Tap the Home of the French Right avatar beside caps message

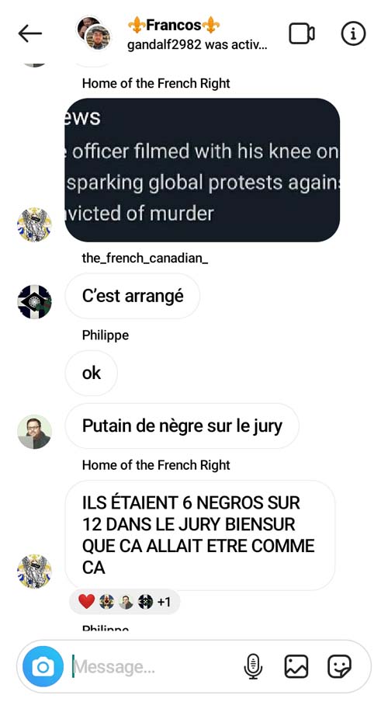tap(34, 572)
